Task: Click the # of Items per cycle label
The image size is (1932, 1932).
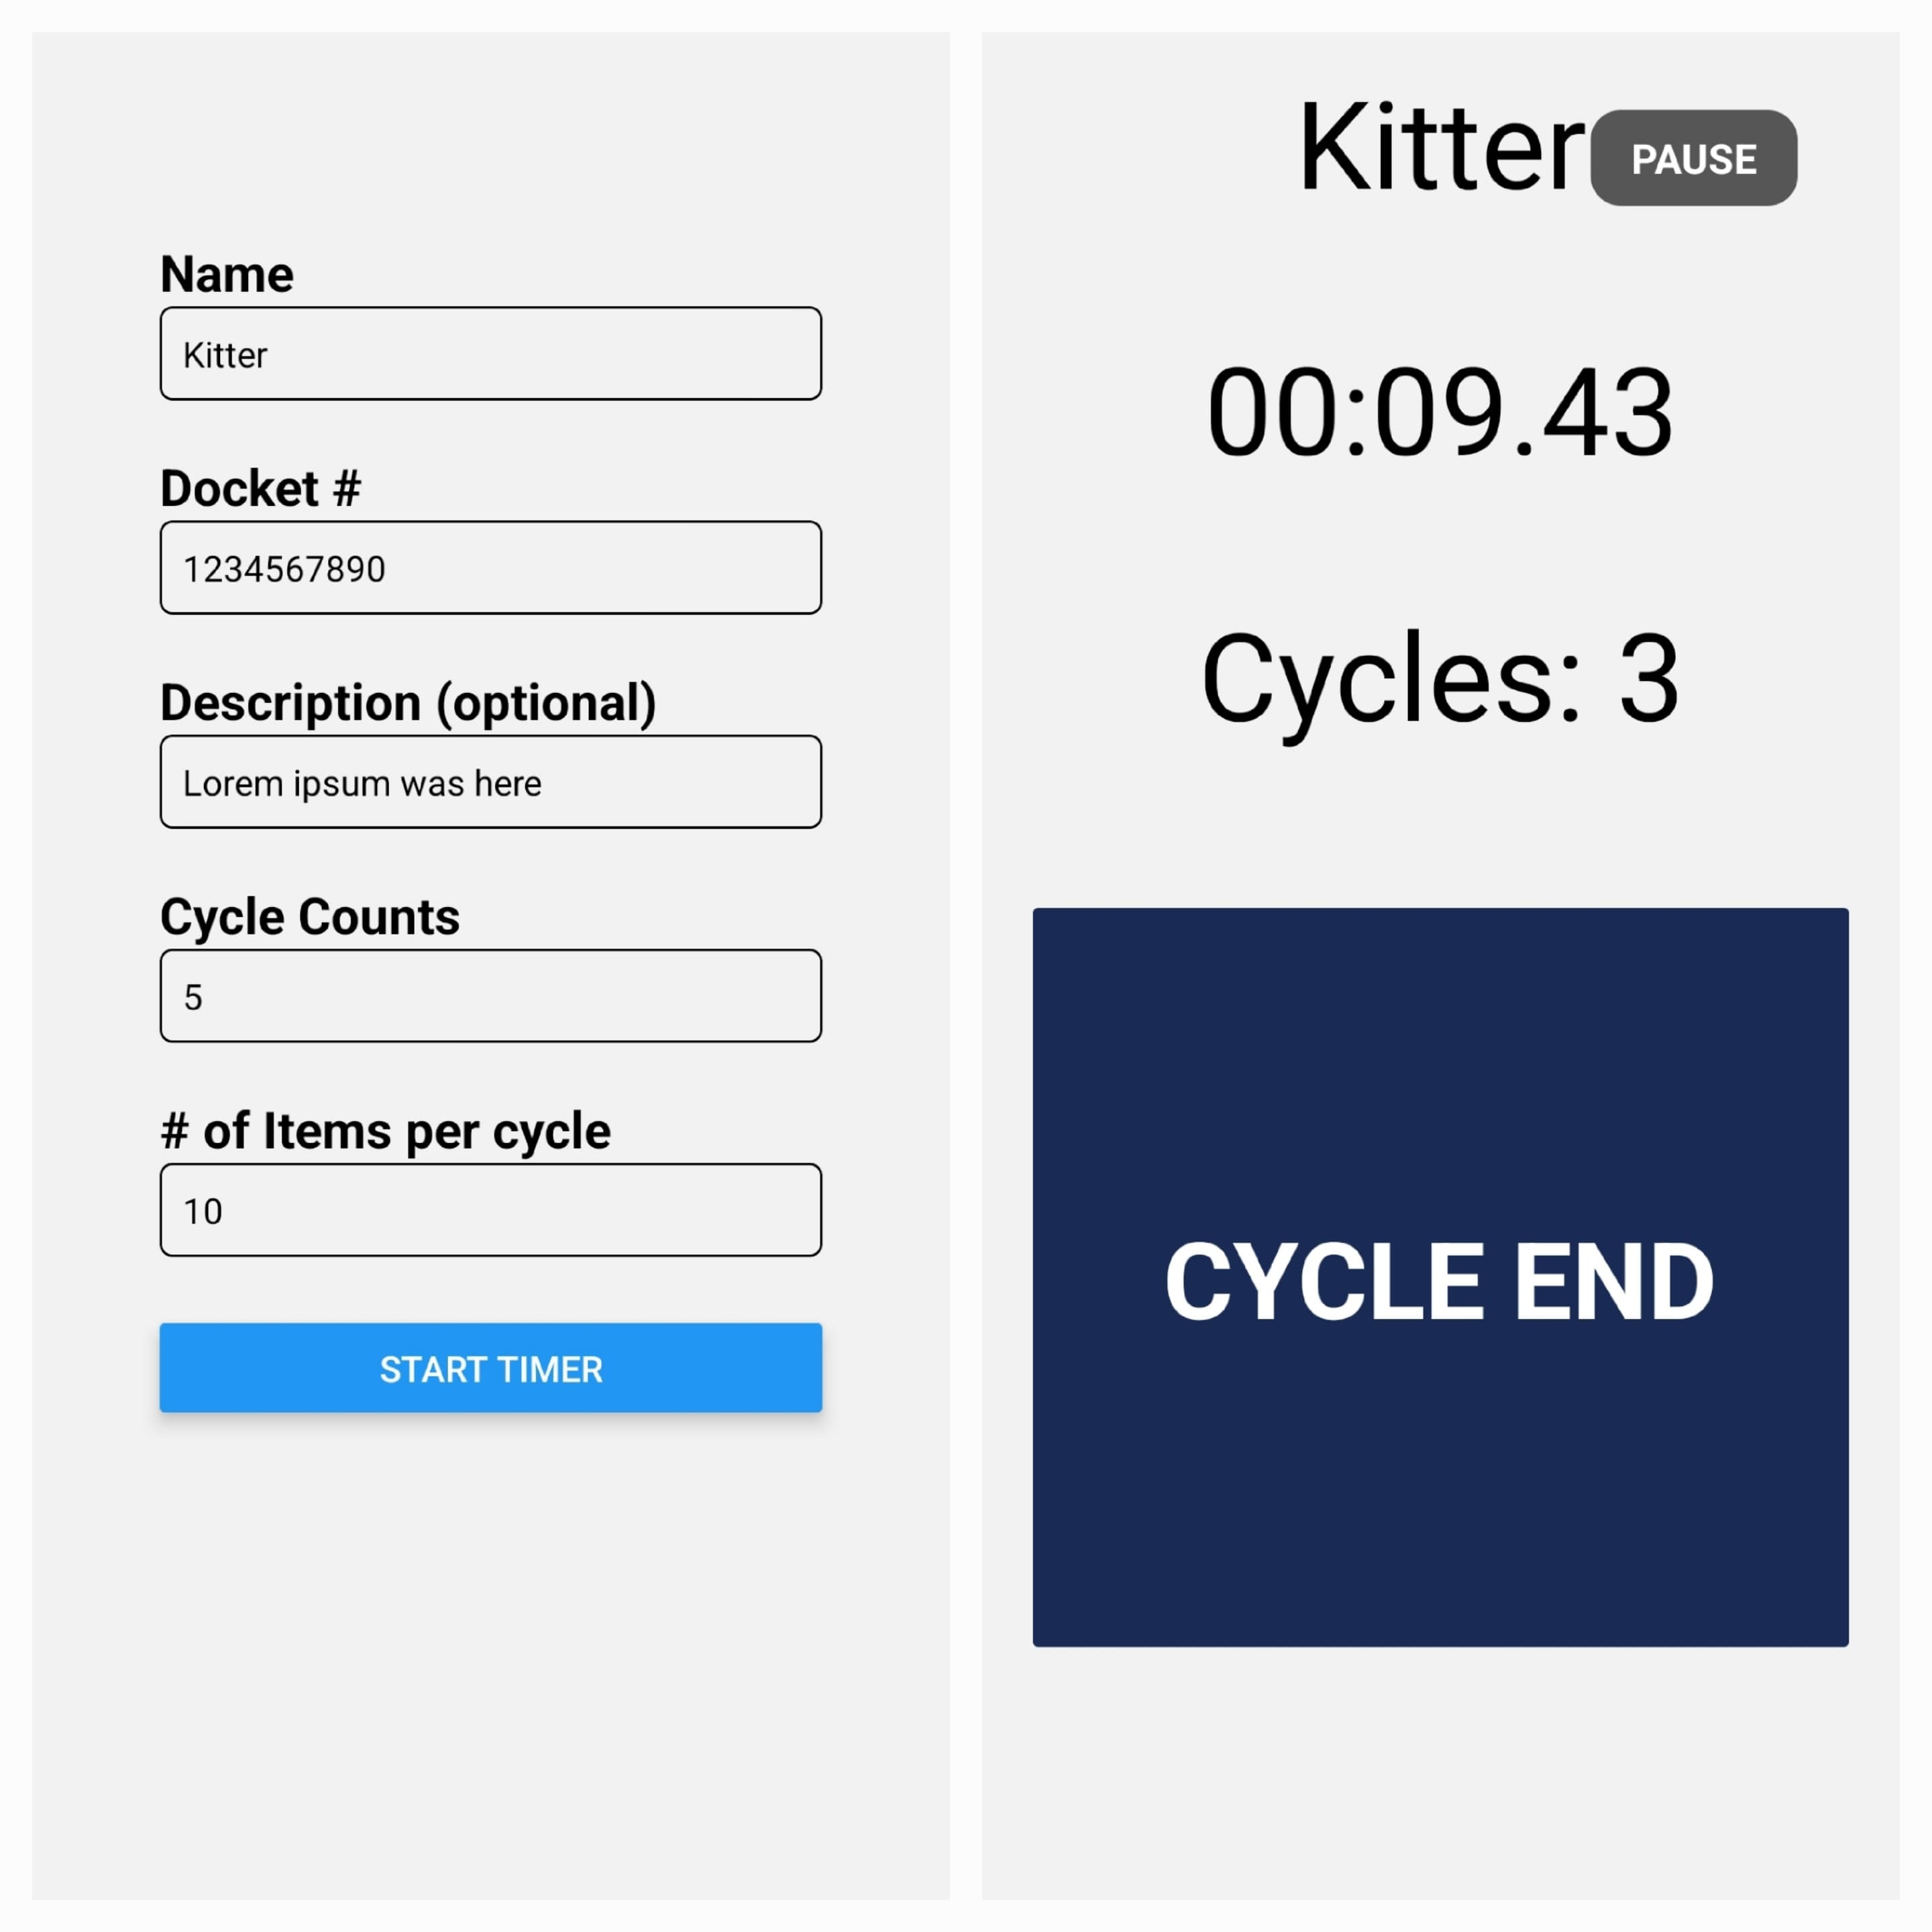Action: [x=386, y=1130]
